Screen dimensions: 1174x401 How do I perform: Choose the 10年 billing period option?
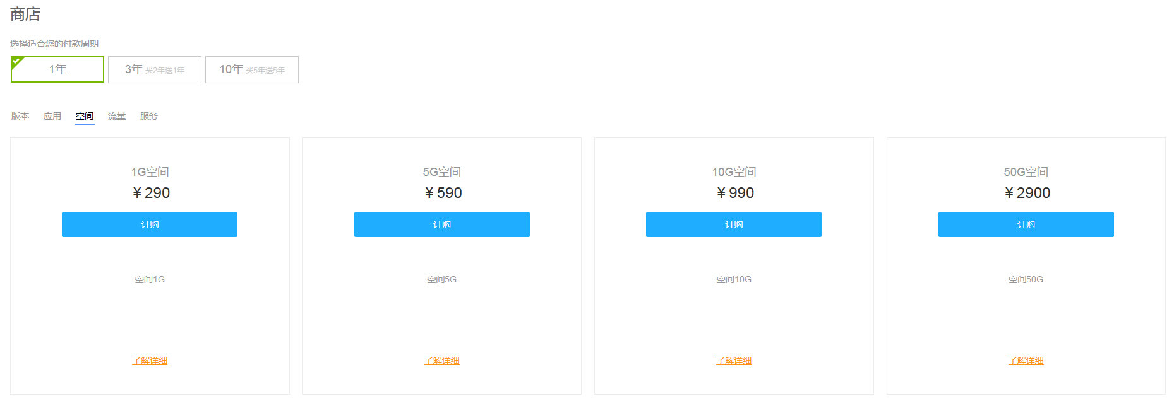pyautogui.click(x=252, y=69)
